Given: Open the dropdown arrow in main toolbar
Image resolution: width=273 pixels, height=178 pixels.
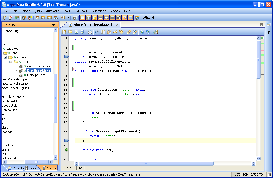Looking at the screenshot, I should [68, 18].
